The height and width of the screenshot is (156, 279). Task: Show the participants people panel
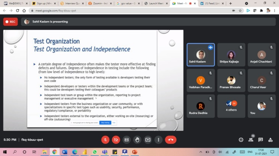click(251, 140)
